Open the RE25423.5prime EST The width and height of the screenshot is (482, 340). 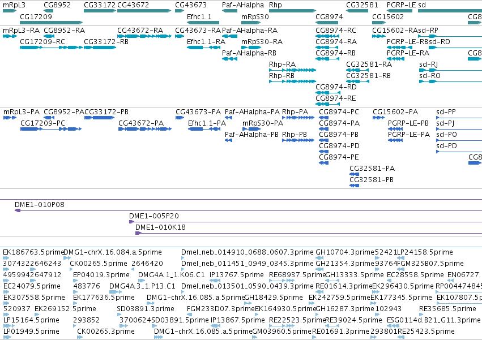coord(402,337)
